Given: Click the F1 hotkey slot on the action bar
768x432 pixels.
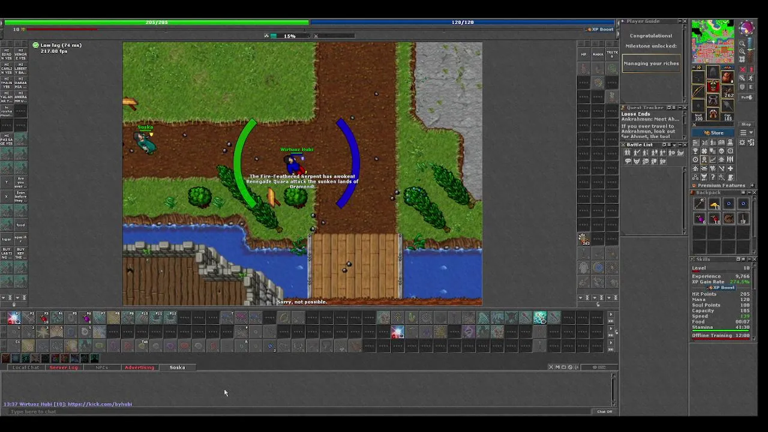Looking at the screenshot, I should click(x=14, y=317).
